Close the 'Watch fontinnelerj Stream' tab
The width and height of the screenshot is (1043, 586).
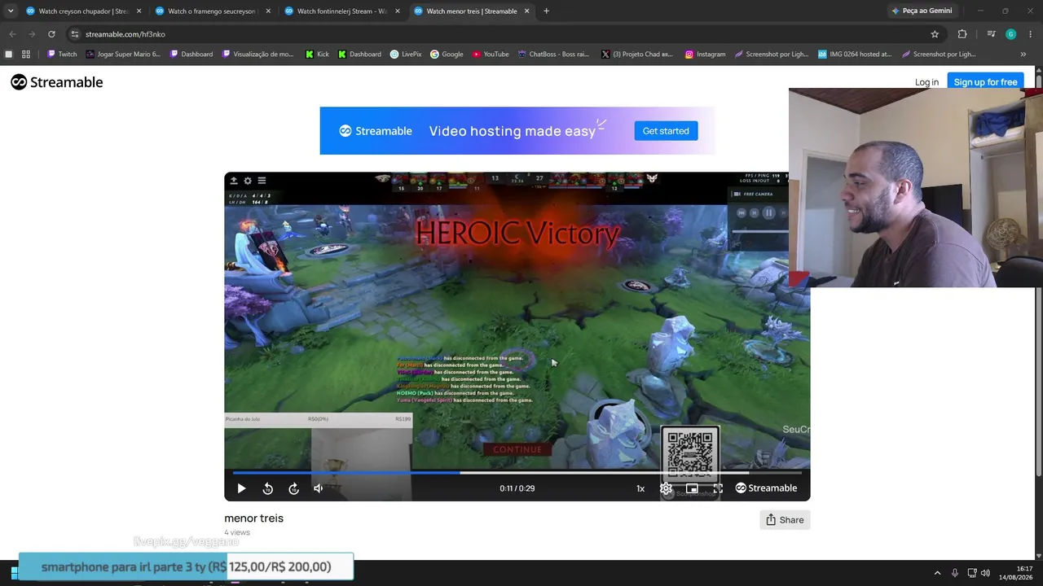coord(398,11)
